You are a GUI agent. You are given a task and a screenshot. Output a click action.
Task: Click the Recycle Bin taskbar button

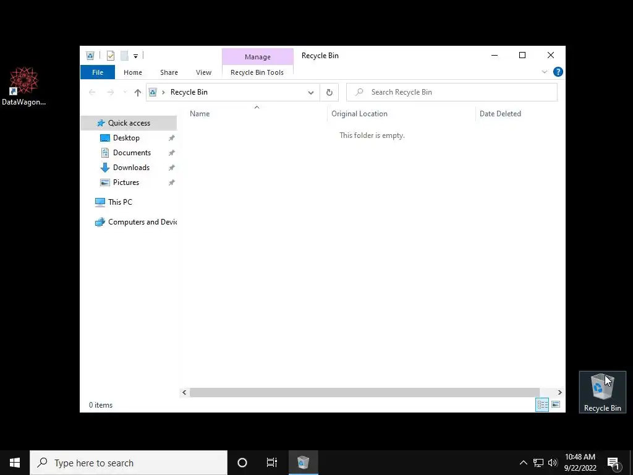coord(303,463)
